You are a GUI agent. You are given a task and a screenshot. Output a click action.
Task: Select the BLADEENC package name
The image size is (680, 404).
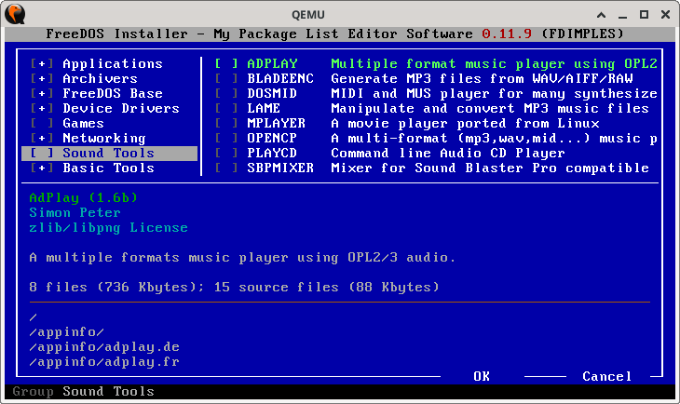pos(280,78)
